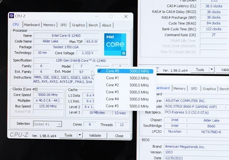Open SPD tab in the back Mainboard window
The image size is (229, 160).
tap(194, 89)
